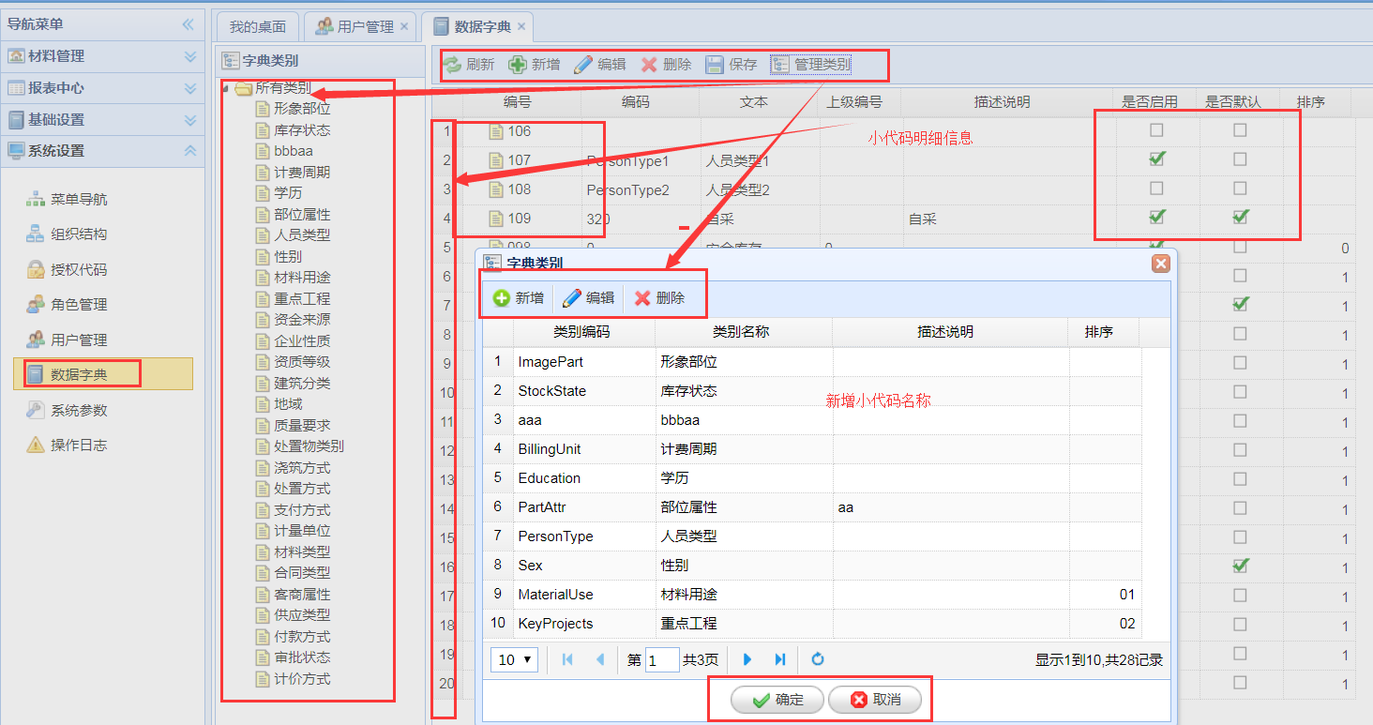Image resolution: width=1373 pixels, height=725 pixels.
Task: Toggle 是否默认 checkbox for row 106
Action: point(1240,130)
